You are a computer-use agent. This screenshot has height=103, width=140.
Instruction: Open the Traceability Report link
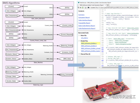pyautogui.click(x=84, y=23)
